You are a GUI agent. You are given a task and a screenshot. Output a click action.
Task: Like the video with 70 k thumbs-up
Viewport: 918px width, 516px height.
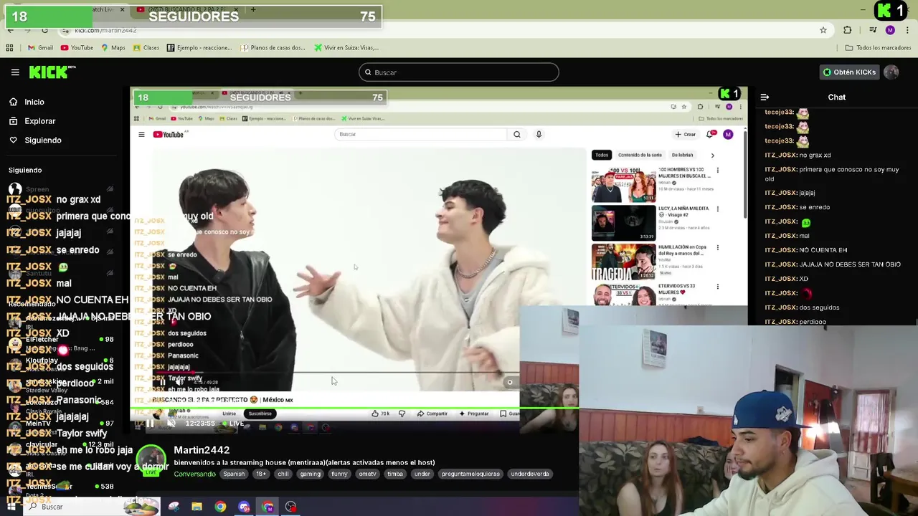[x=380, y=414]
